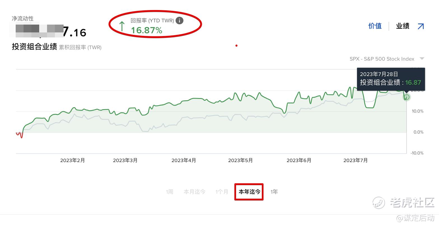Switch to the 价值 view
The height and width of the screenshot is (228, 443).
[375, 26]
